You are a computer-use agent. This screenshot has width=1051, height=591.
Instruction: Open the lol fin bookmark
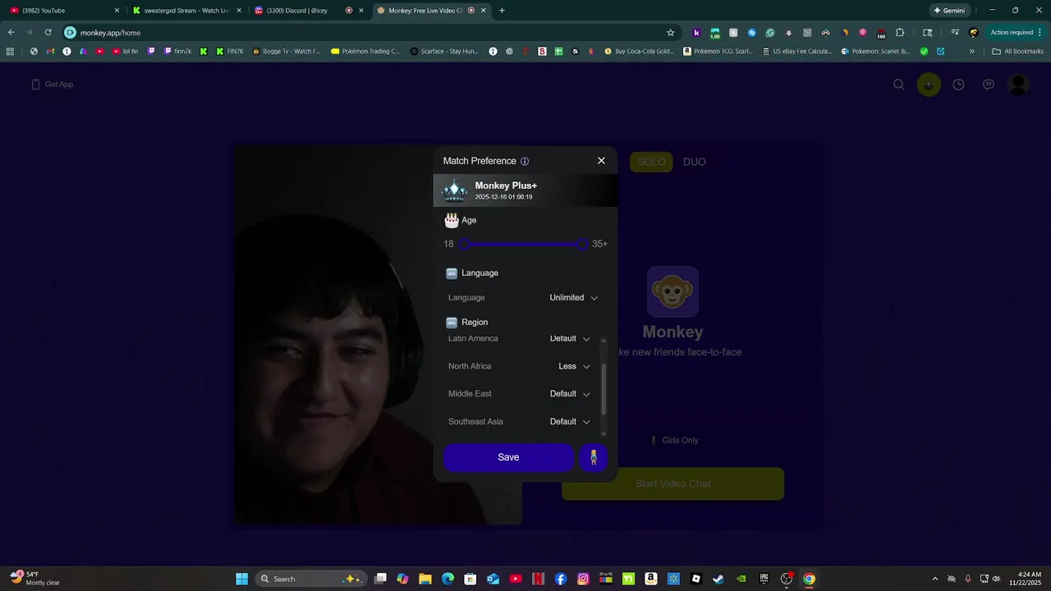125,51
